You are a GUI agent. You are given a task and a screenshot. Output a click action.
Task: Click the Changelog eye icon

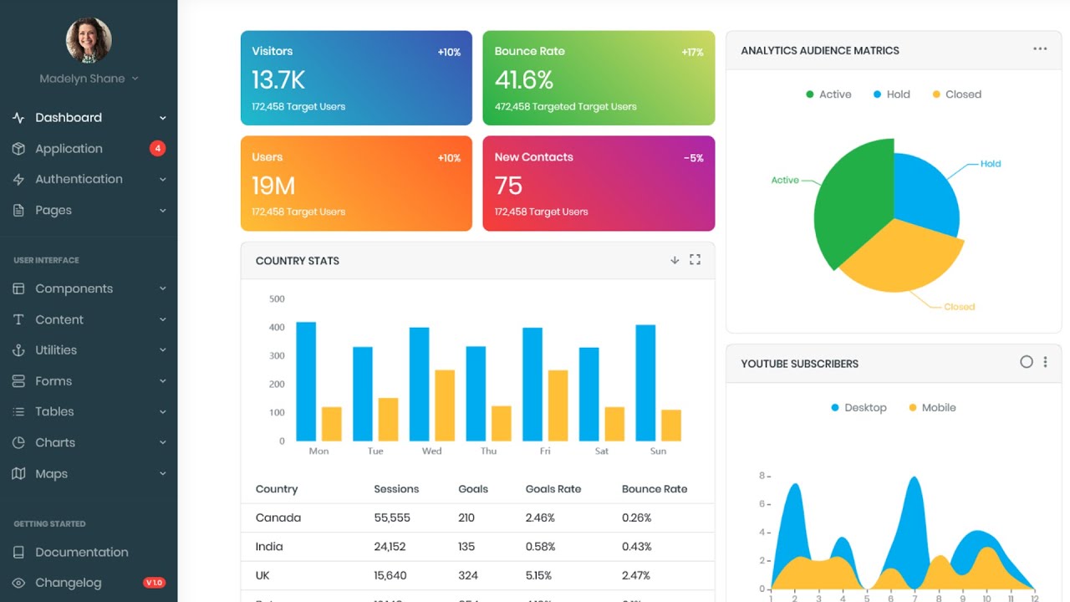click(x=18, y=583)
